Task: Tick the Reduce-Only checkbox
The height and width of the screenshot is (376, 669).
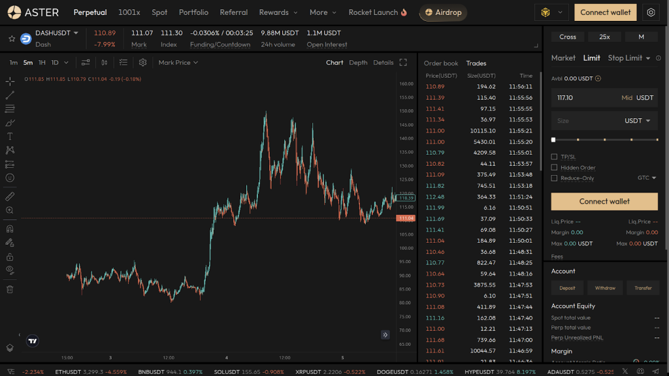Action: [x=555, y=178]
